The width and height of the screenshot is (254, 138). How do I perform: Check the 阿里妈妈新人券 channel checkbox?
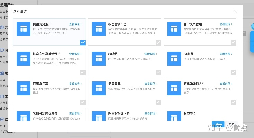(x=234, y=102)
